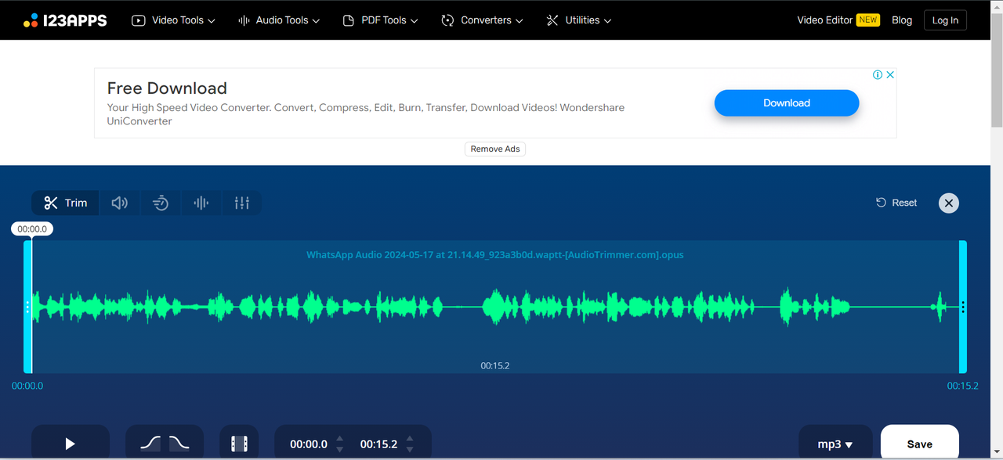
Task: Click the WhatsApp Audio file name text
Action: click(x=495, y=255)
